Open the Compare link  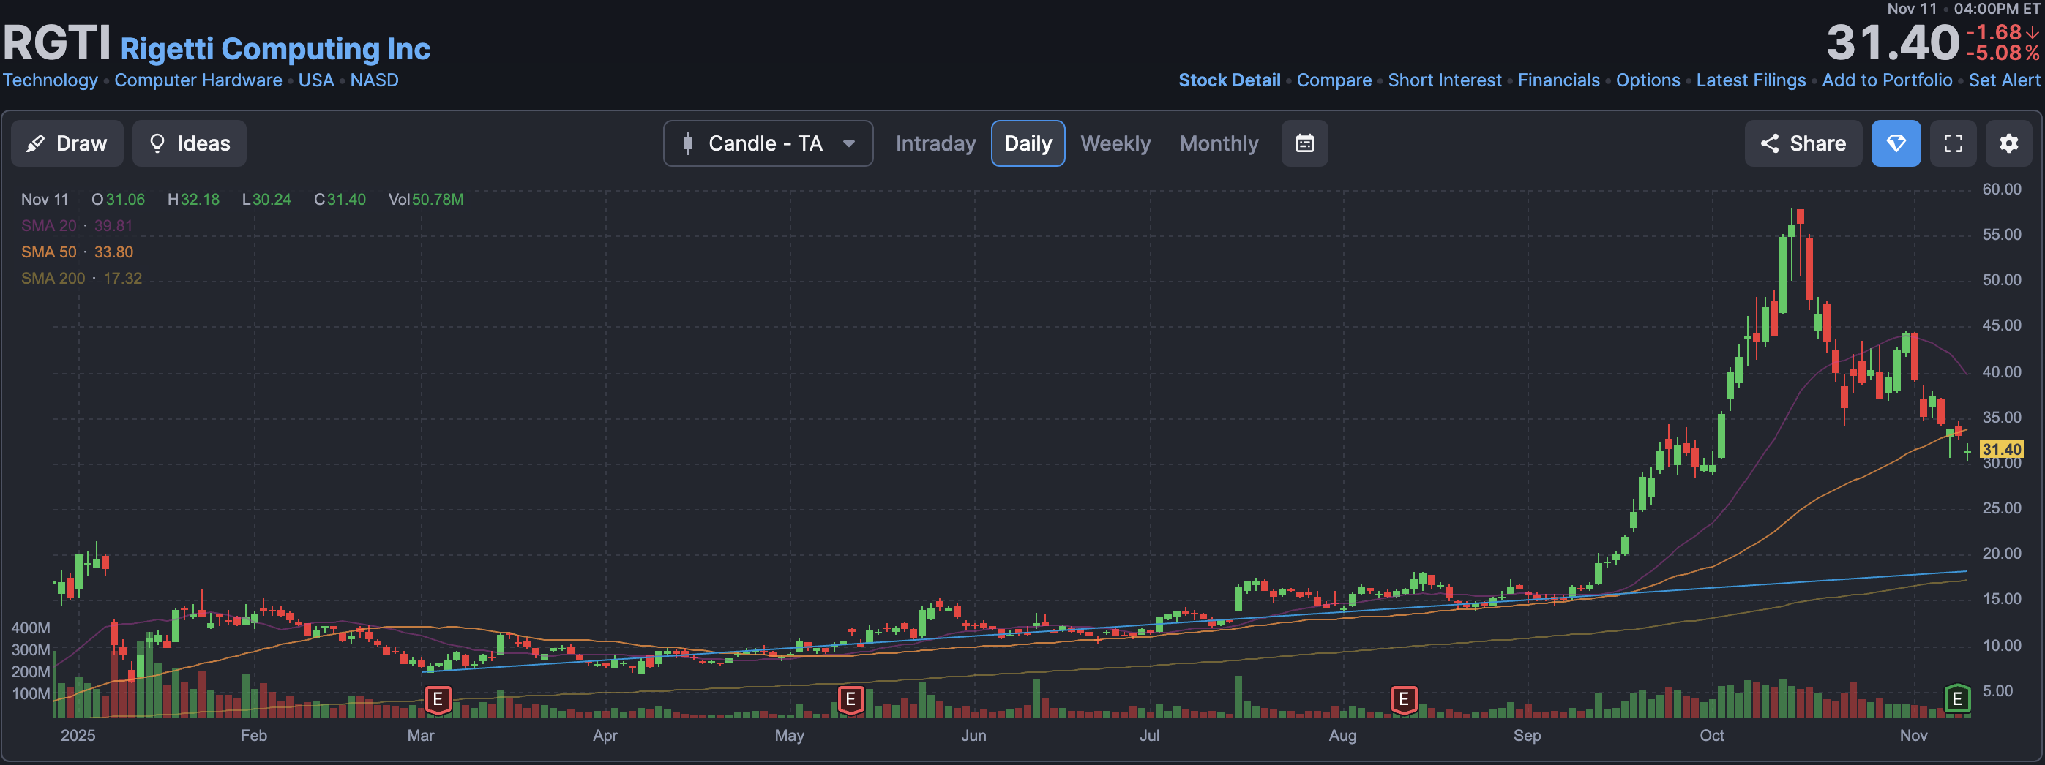[x=1334, y=80]
